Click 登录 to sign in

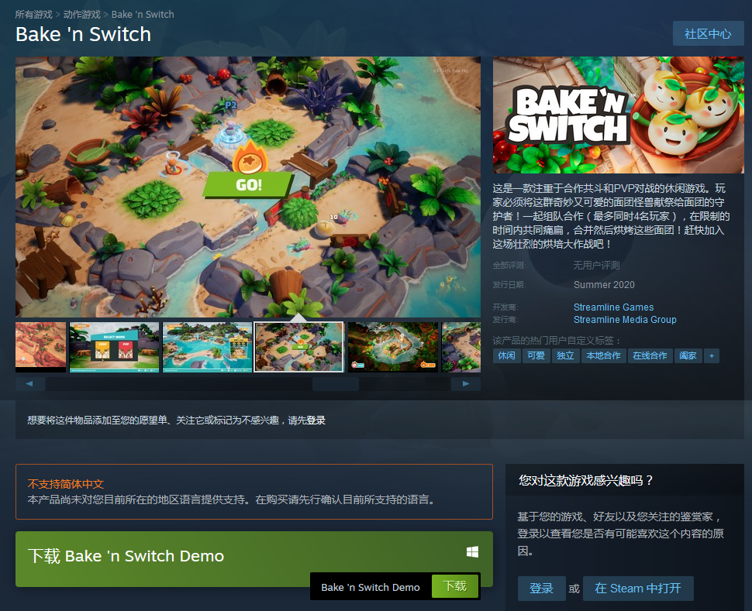pos(541,589)
